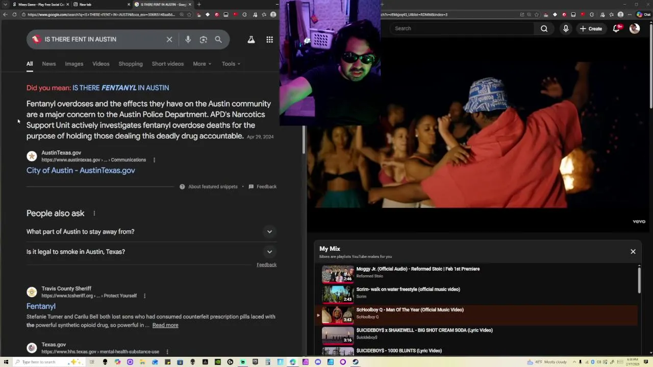The width and height of the screenshot is (653, 367).
Task: Switch to the Videos tab
Action: pos(101,64)
